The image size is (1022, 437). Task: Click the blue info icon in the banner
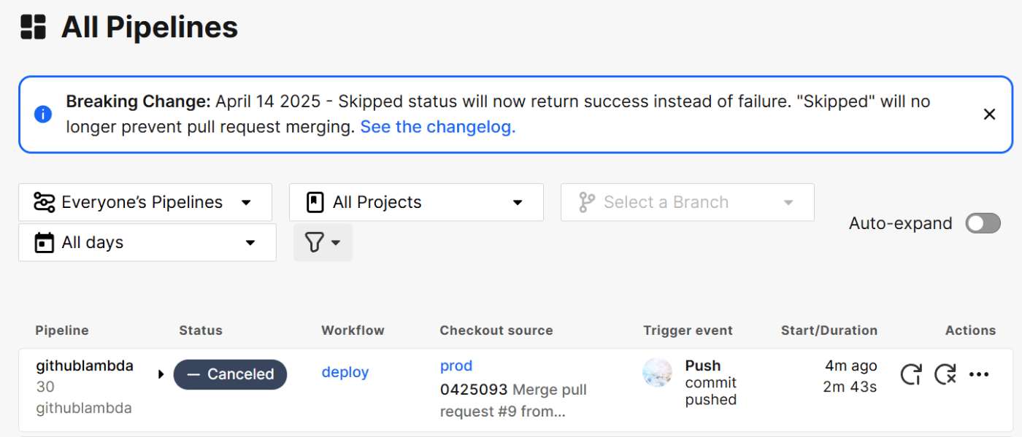(x=43, y=114)
